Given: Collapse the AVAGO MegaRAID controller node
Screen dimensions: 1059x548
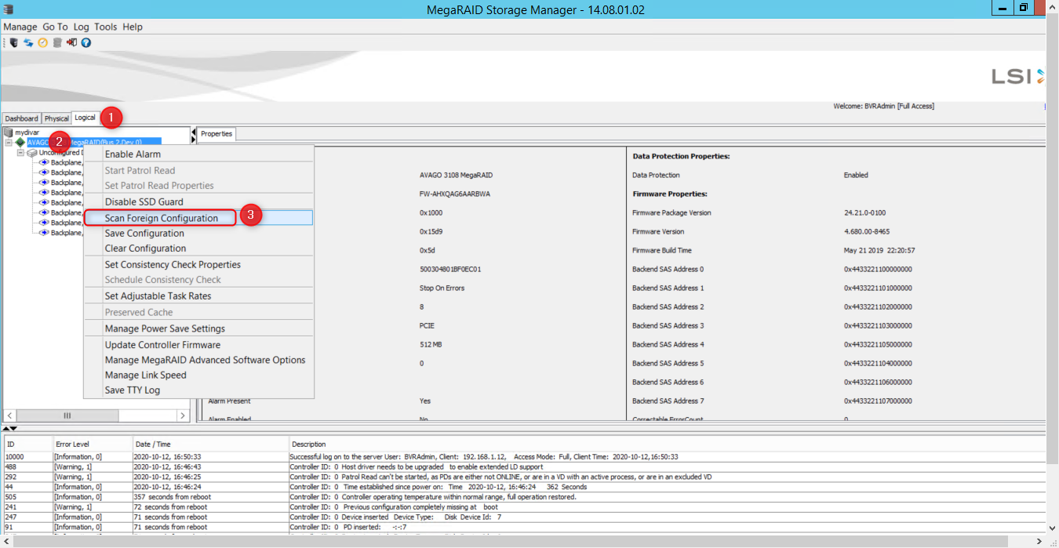Looking at the screenshot, I should tap(9, 143).
